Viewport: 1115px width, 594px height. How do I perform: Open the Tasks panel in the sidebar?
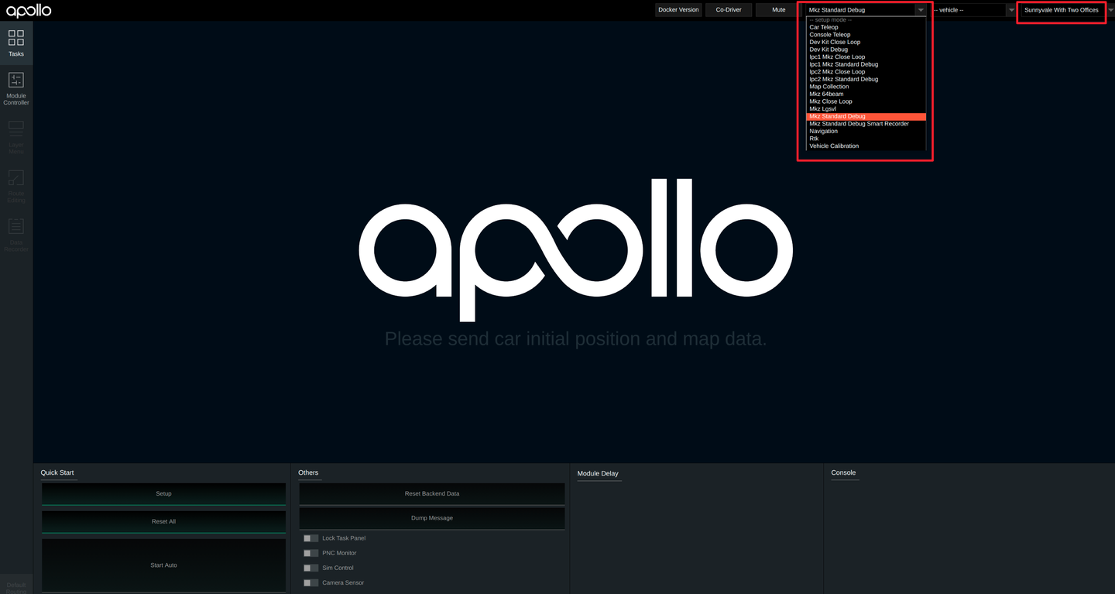coord(15,43)
